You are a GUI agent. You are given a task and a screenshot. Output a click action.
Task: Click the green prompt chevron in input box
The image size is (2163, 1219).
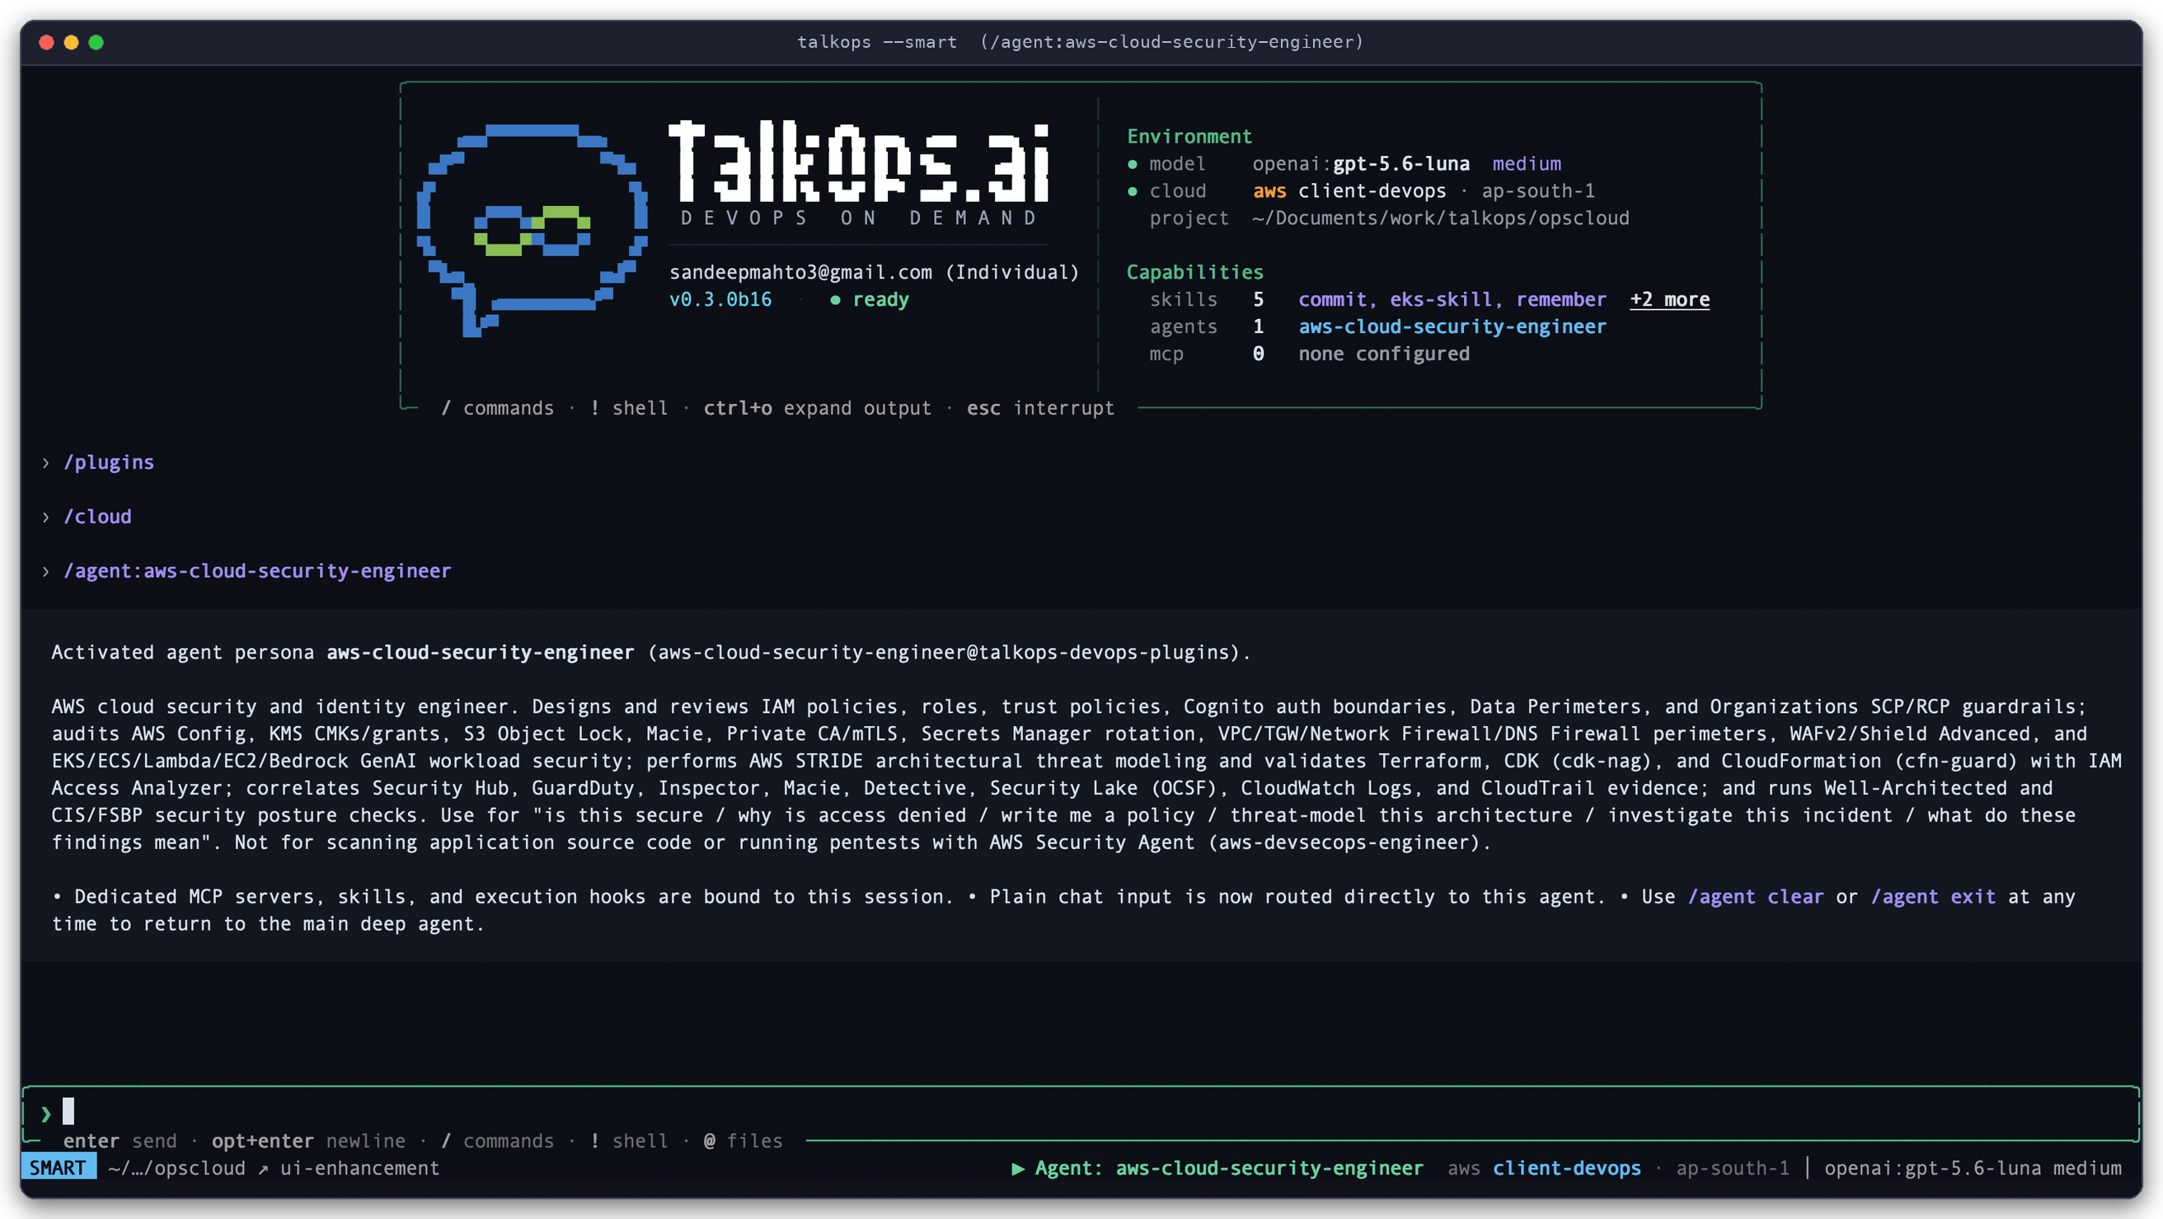pos(45,1114)
